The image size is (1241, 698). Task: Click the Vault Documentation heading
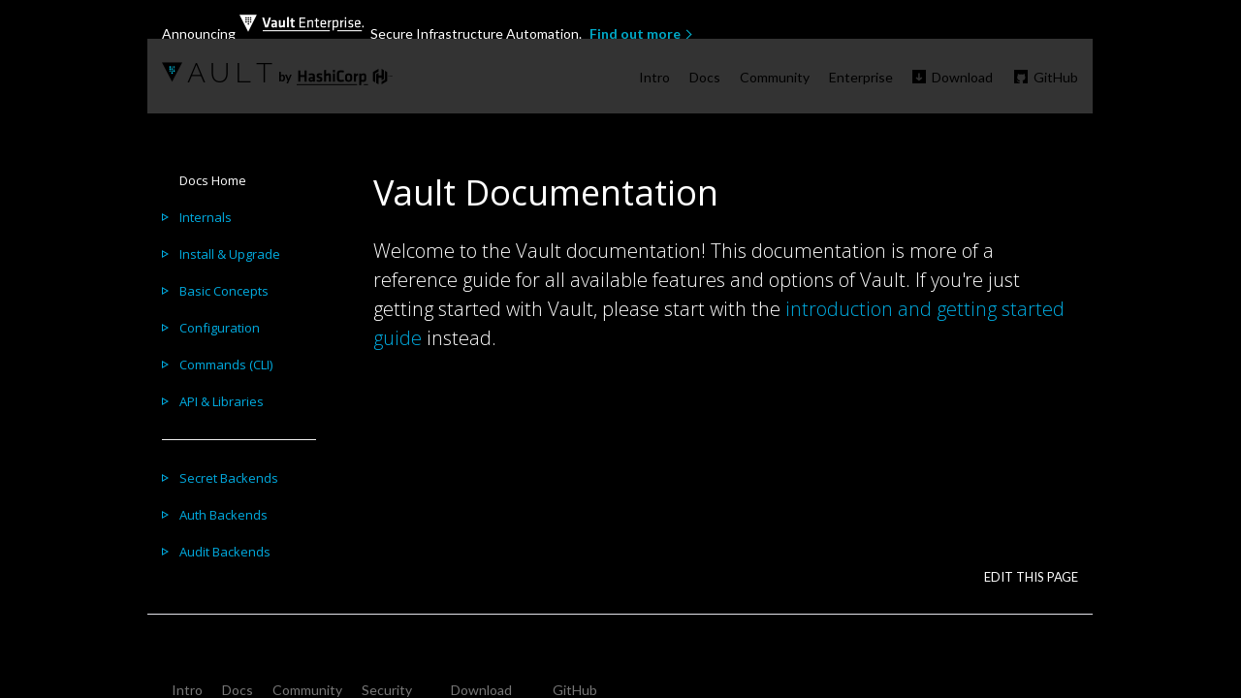click(x=546, y=193)
